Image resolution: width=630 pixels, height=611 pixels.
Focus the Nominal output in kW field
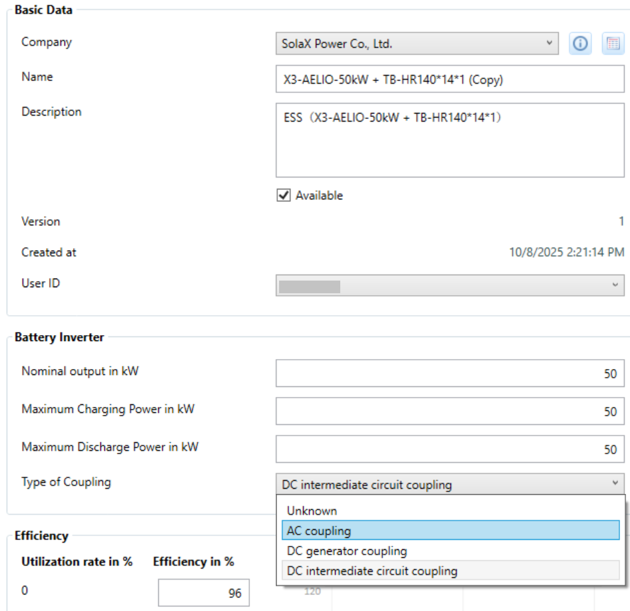pyautogui.click(x=450, y=374)
